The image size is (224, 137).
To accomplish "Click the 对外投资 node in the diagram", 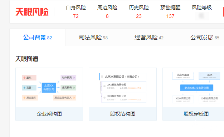I will pos(68,78).
